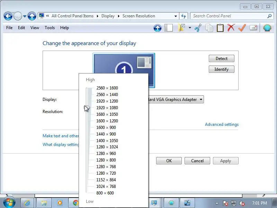Screen dimensions: 277x208
Task: Toggle the navigation pane toolbar icon
Action: (x=169, y=28)
